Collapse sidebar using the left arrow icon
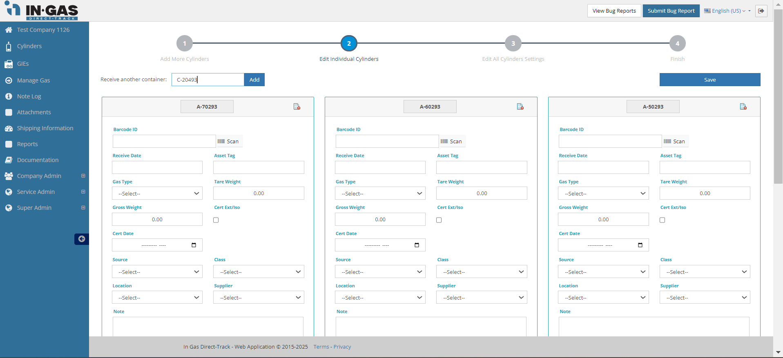 click(x=82, y=239)
